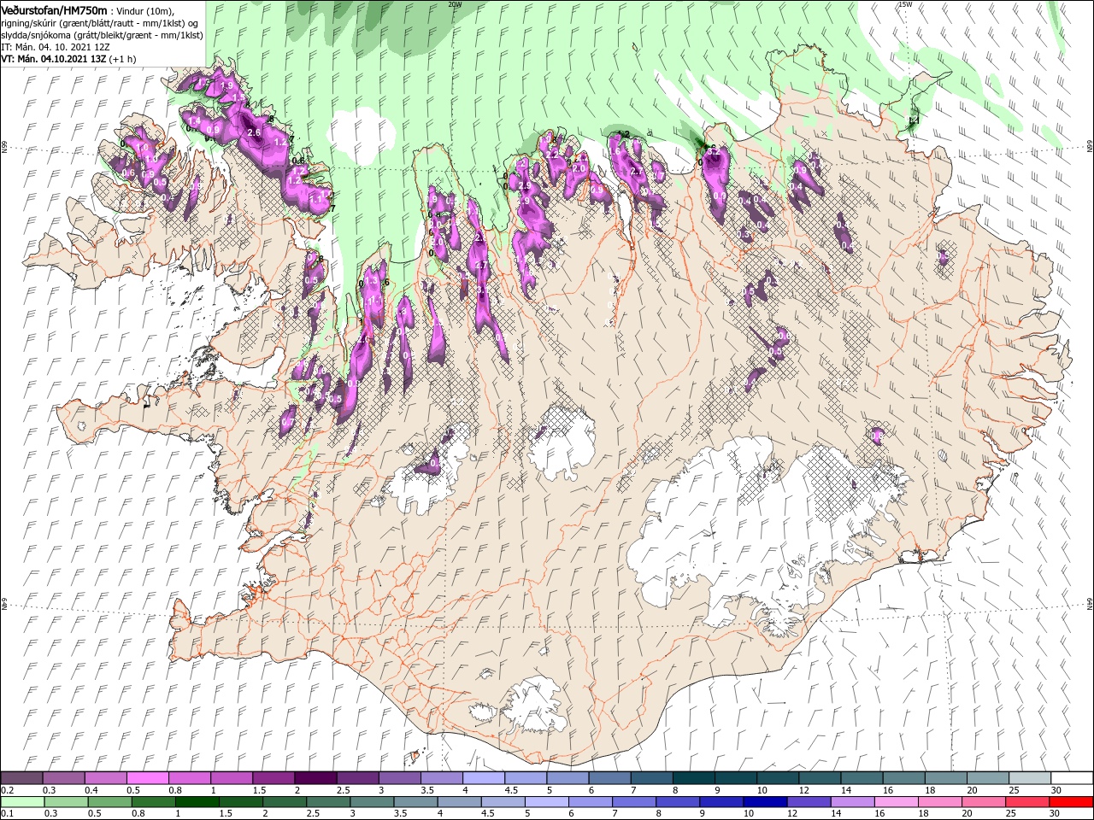Click the '0.2' value in upper legend row
The image size is (1094, 820).
click(7, 790)
